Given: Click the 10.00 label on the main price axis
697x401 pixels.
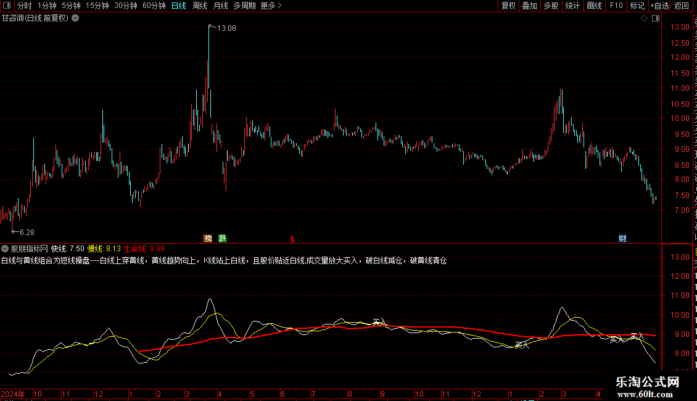Looking at the screenshot, I should coord(680,118).
